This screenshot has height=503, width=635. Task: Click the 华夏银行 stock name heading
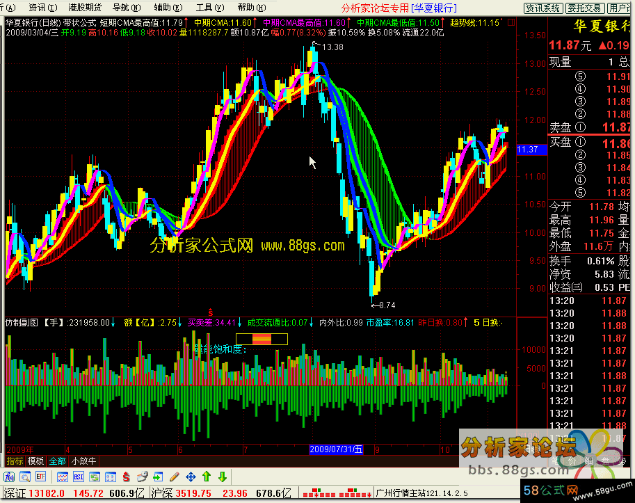point(602,26)
